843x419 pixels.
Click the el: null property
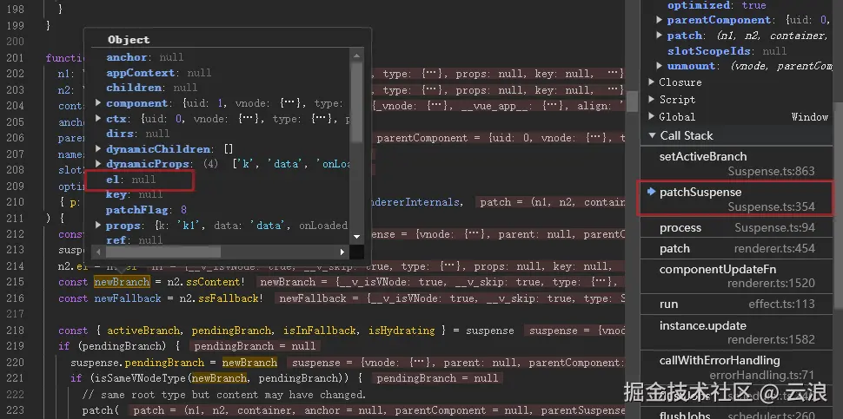click(x=130, y=180)
